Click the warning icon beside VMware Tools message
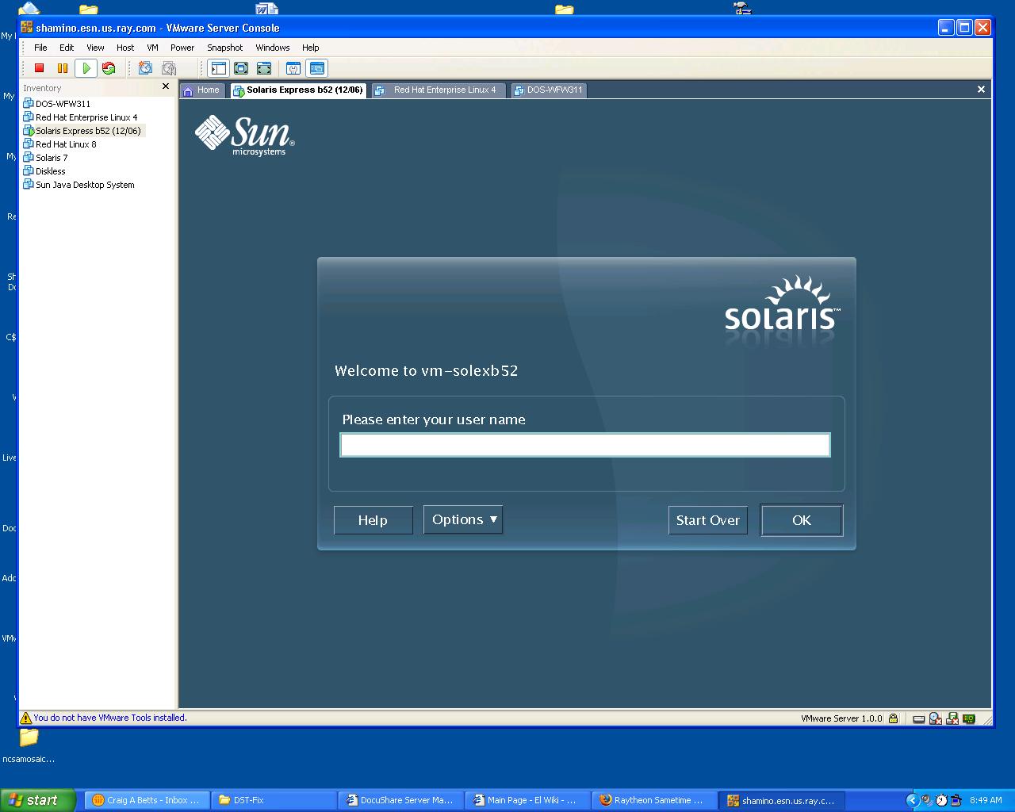Screen dimensions: 1015x812 26,718
